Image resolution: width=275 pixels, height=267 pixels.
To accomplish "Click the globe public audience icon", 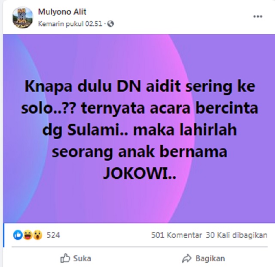I will tap(110, 24).
